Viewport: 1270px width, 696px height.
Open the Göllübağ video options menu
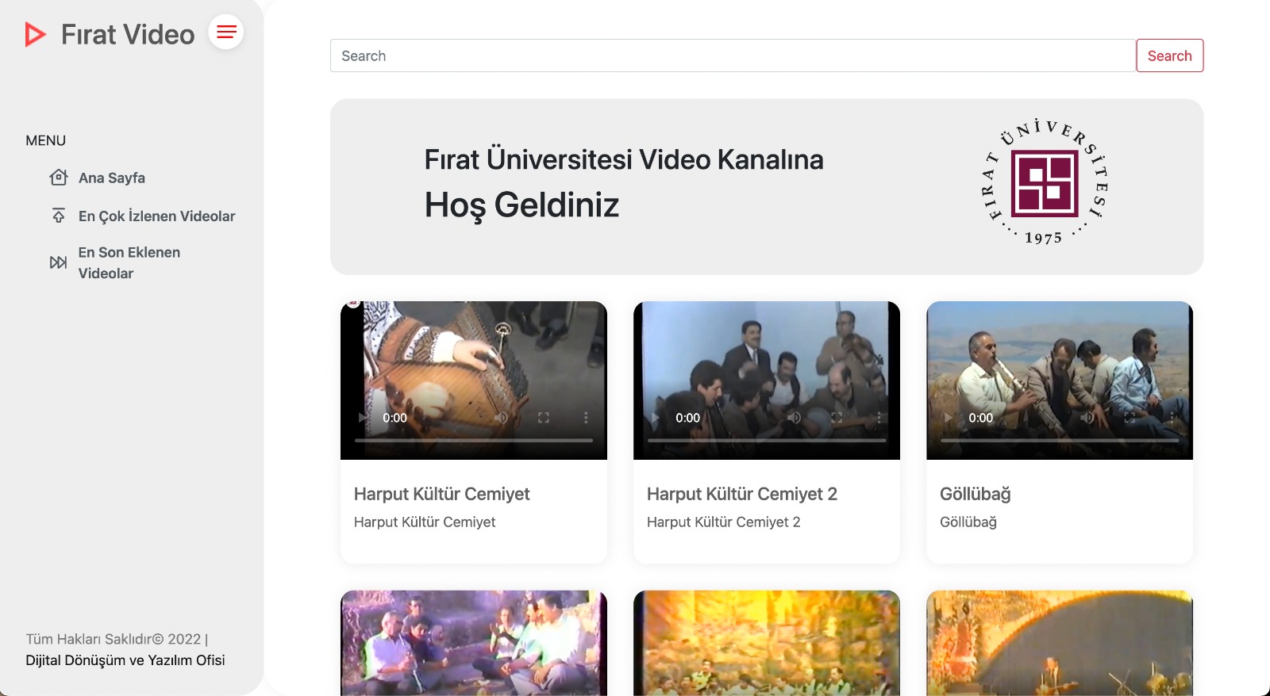point(1172,418)
